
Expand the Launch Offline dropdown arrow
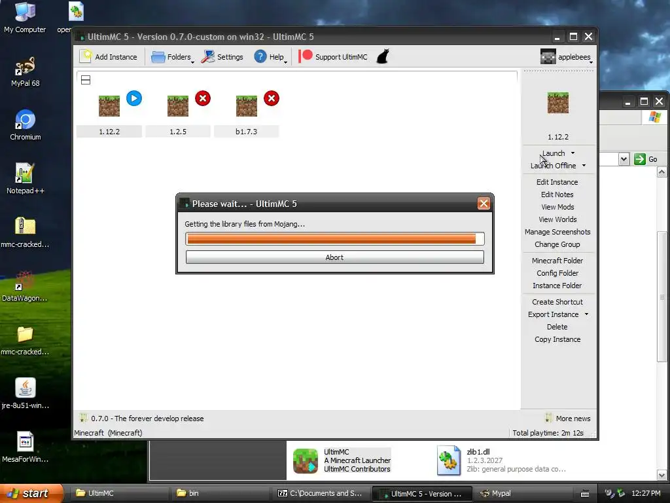[584, 166]
